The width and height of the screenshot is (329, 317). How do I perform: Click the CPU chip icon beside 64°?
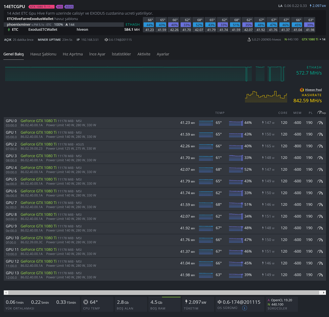[x=86, y=302]
